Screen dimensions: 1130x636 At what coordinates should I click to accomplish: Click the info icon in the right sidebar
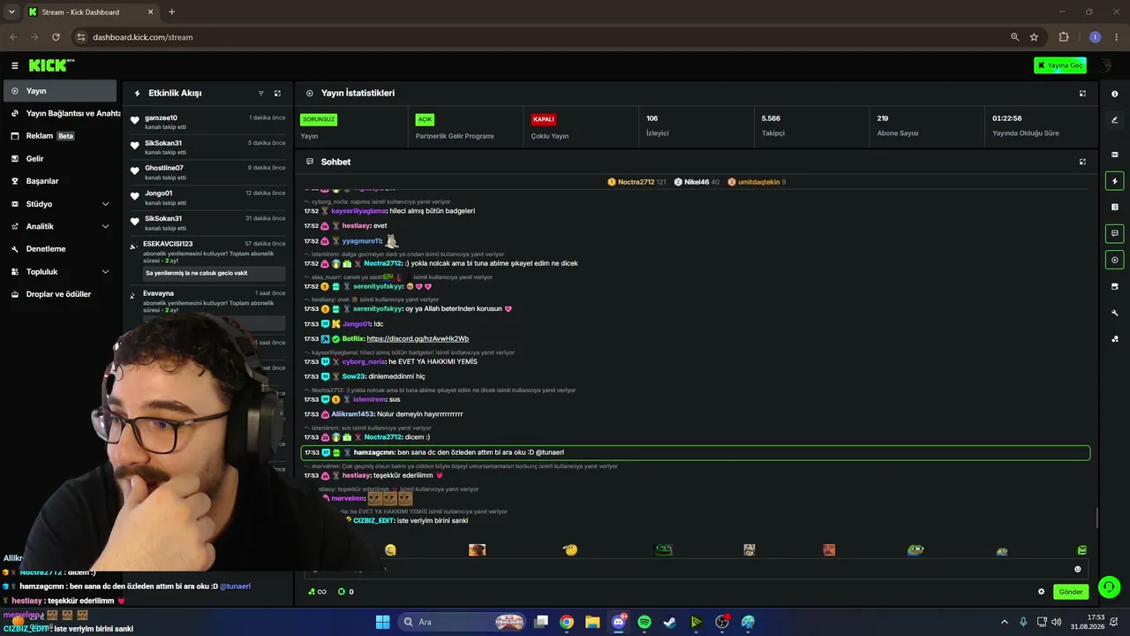point(1115,94)
